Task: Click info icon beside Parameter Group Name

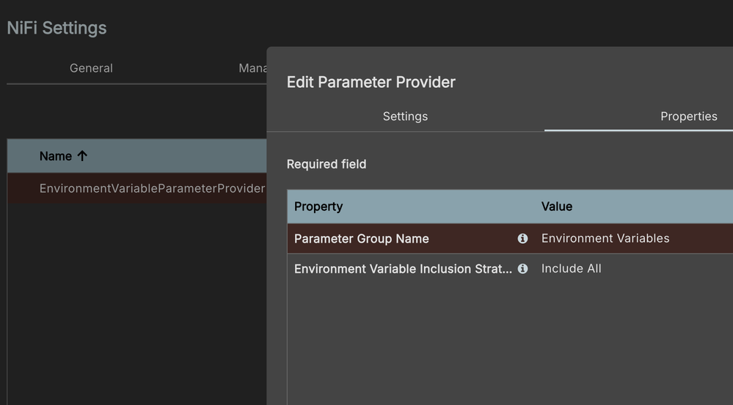Action: (x=522, y=239)
